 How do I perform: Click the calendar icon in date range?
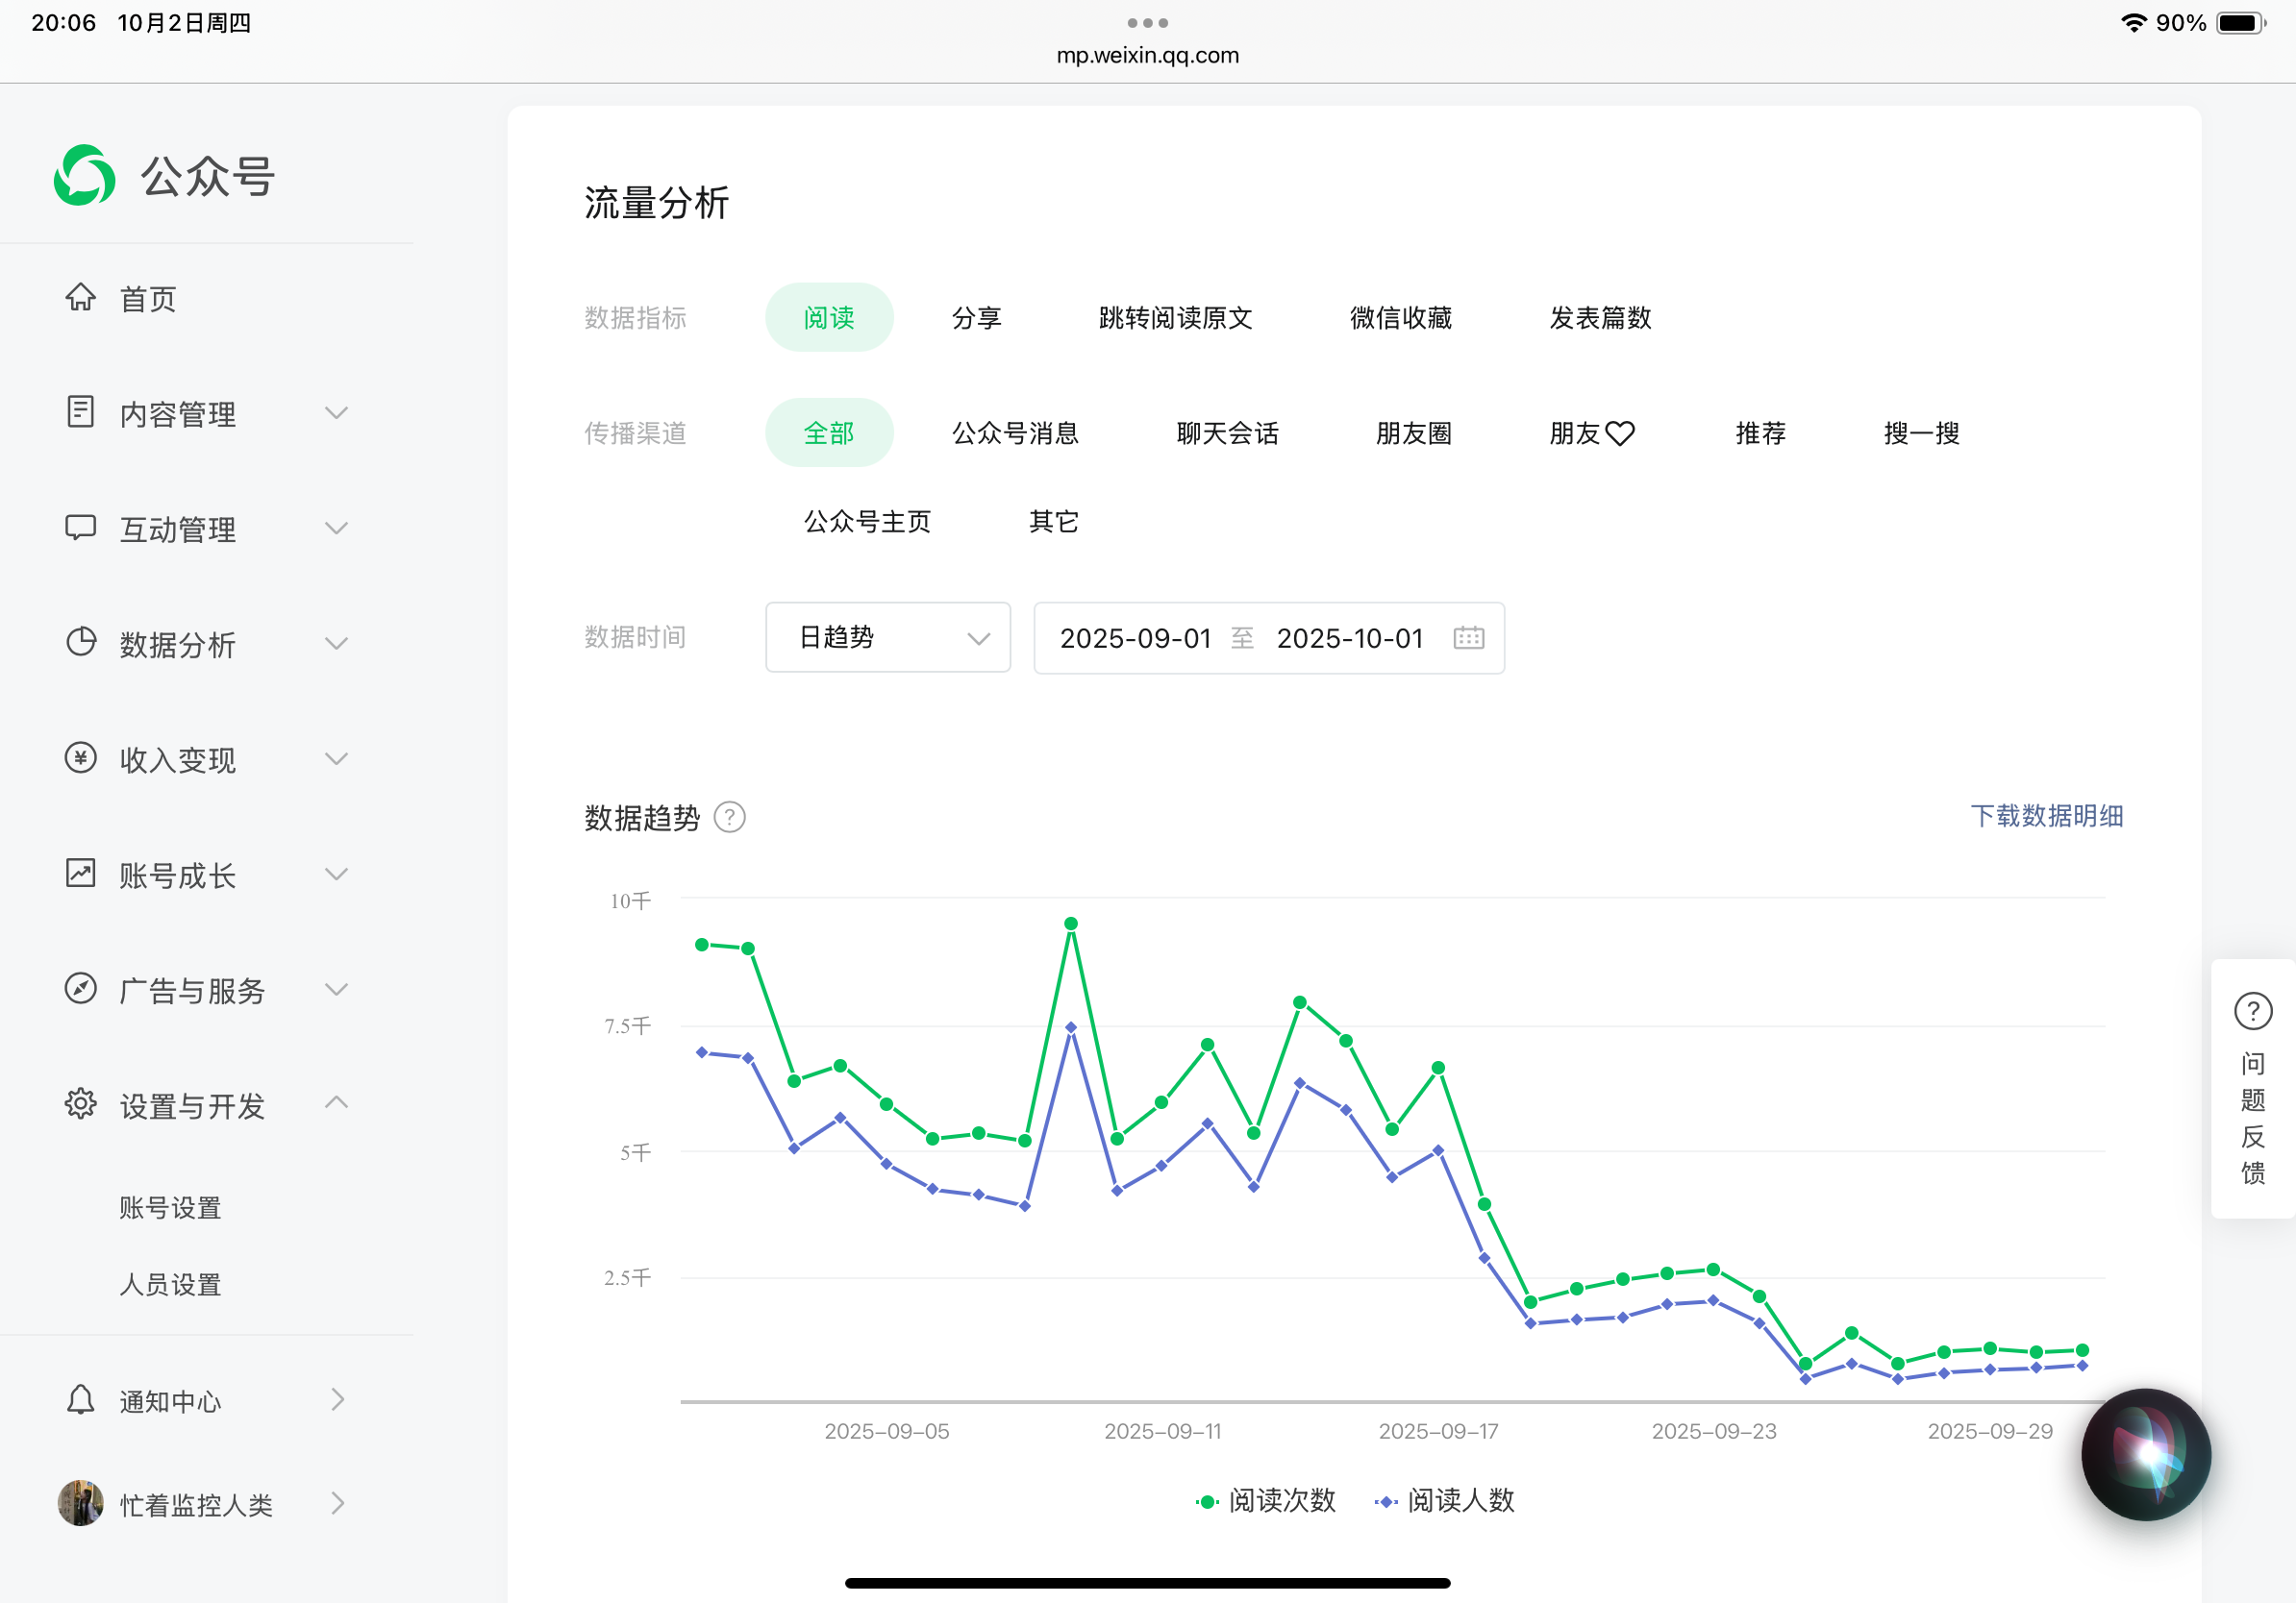click(x=1468, y=637)
